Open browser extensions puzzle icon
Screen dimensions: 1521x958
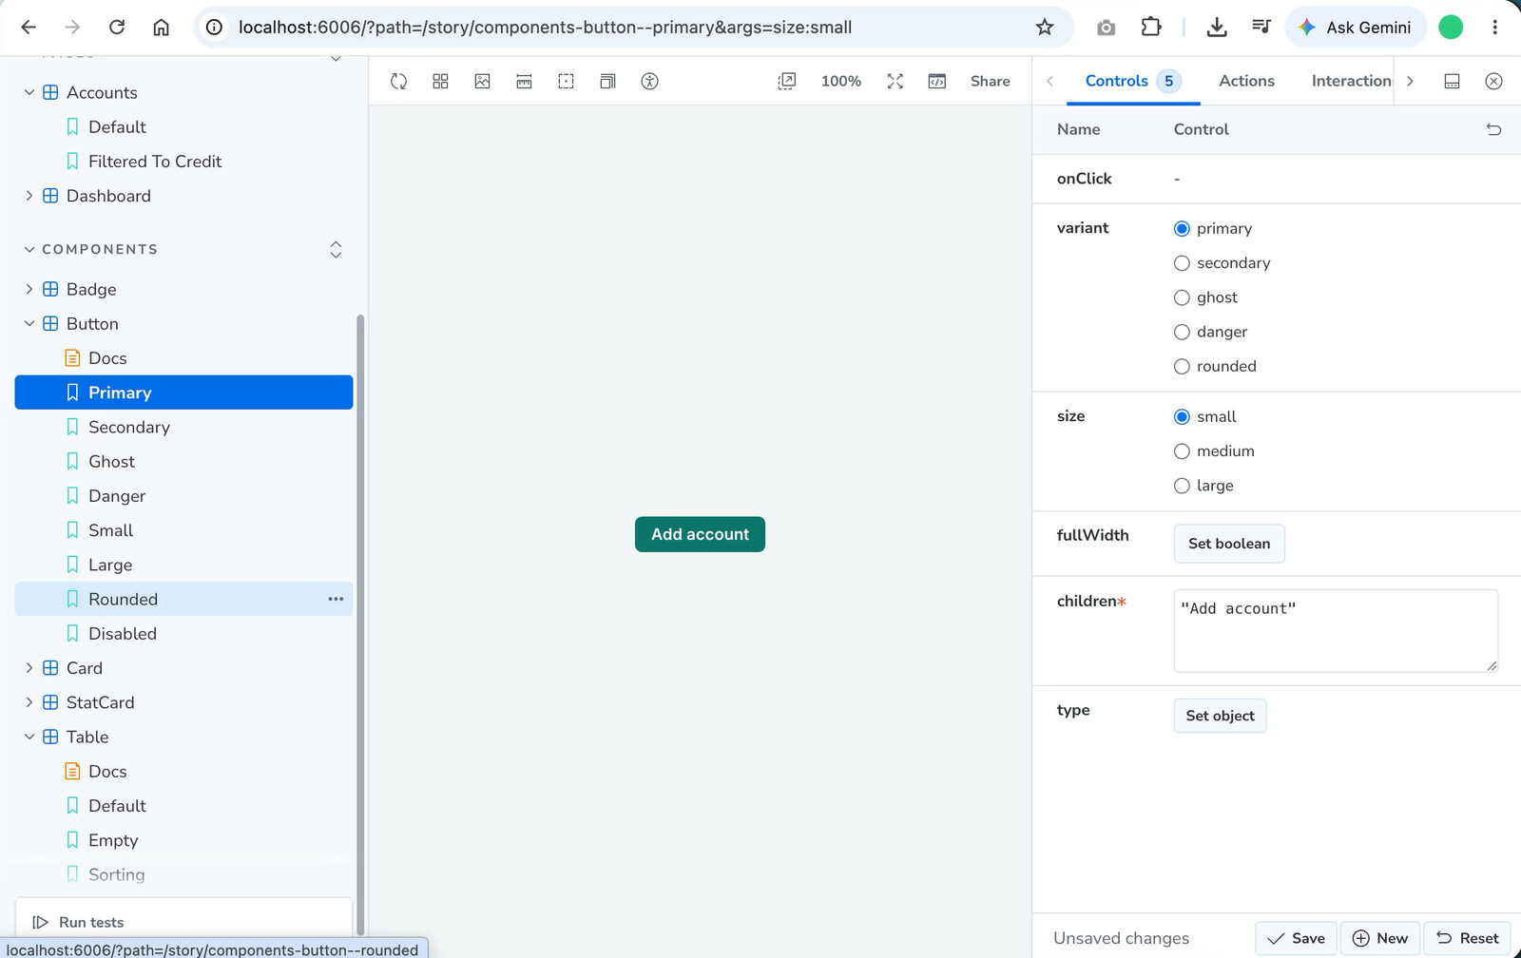pyautogui.click(x=1150, y=27)
